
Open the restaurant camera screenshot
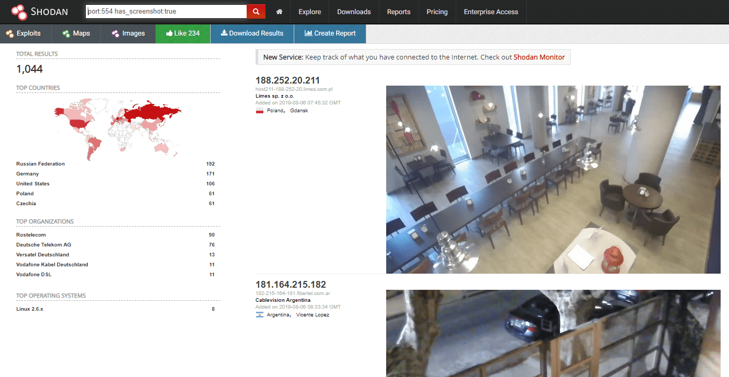pyautogui.click(x=553, y=180)
